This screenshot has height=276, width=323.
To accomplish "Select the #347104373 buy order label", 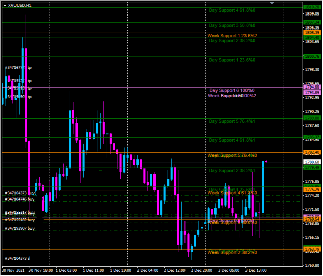I will point(20,193).
